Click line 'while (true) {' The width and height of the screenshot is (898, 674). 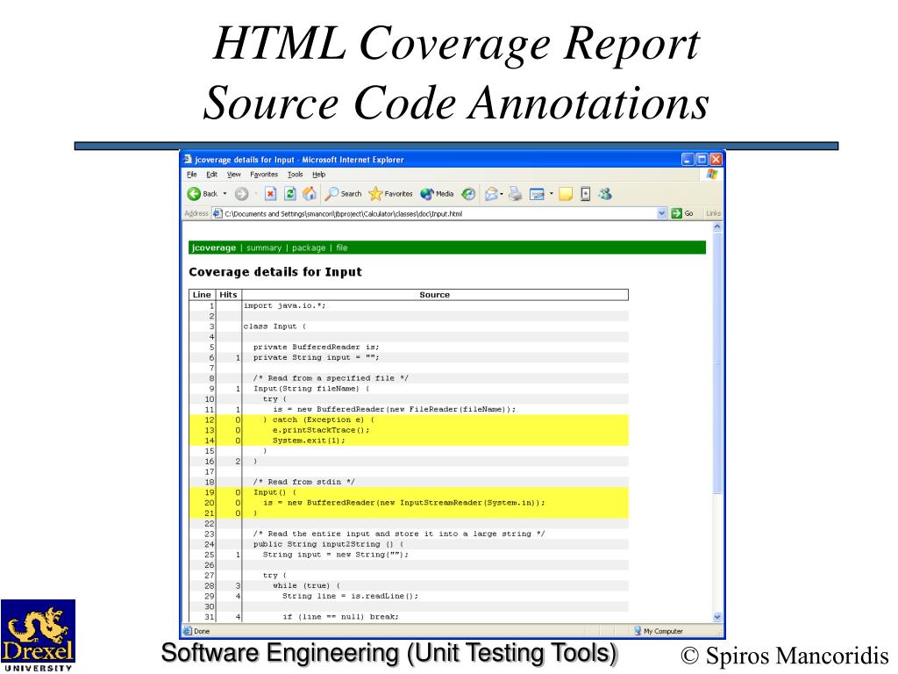(306, 585)
